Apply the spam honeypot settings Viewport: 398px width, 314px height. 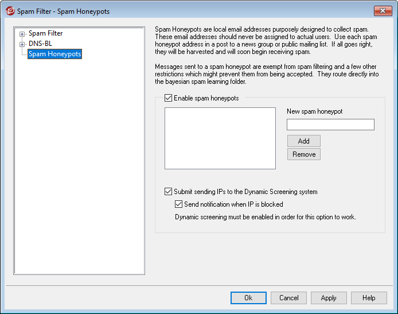[329, 298]
